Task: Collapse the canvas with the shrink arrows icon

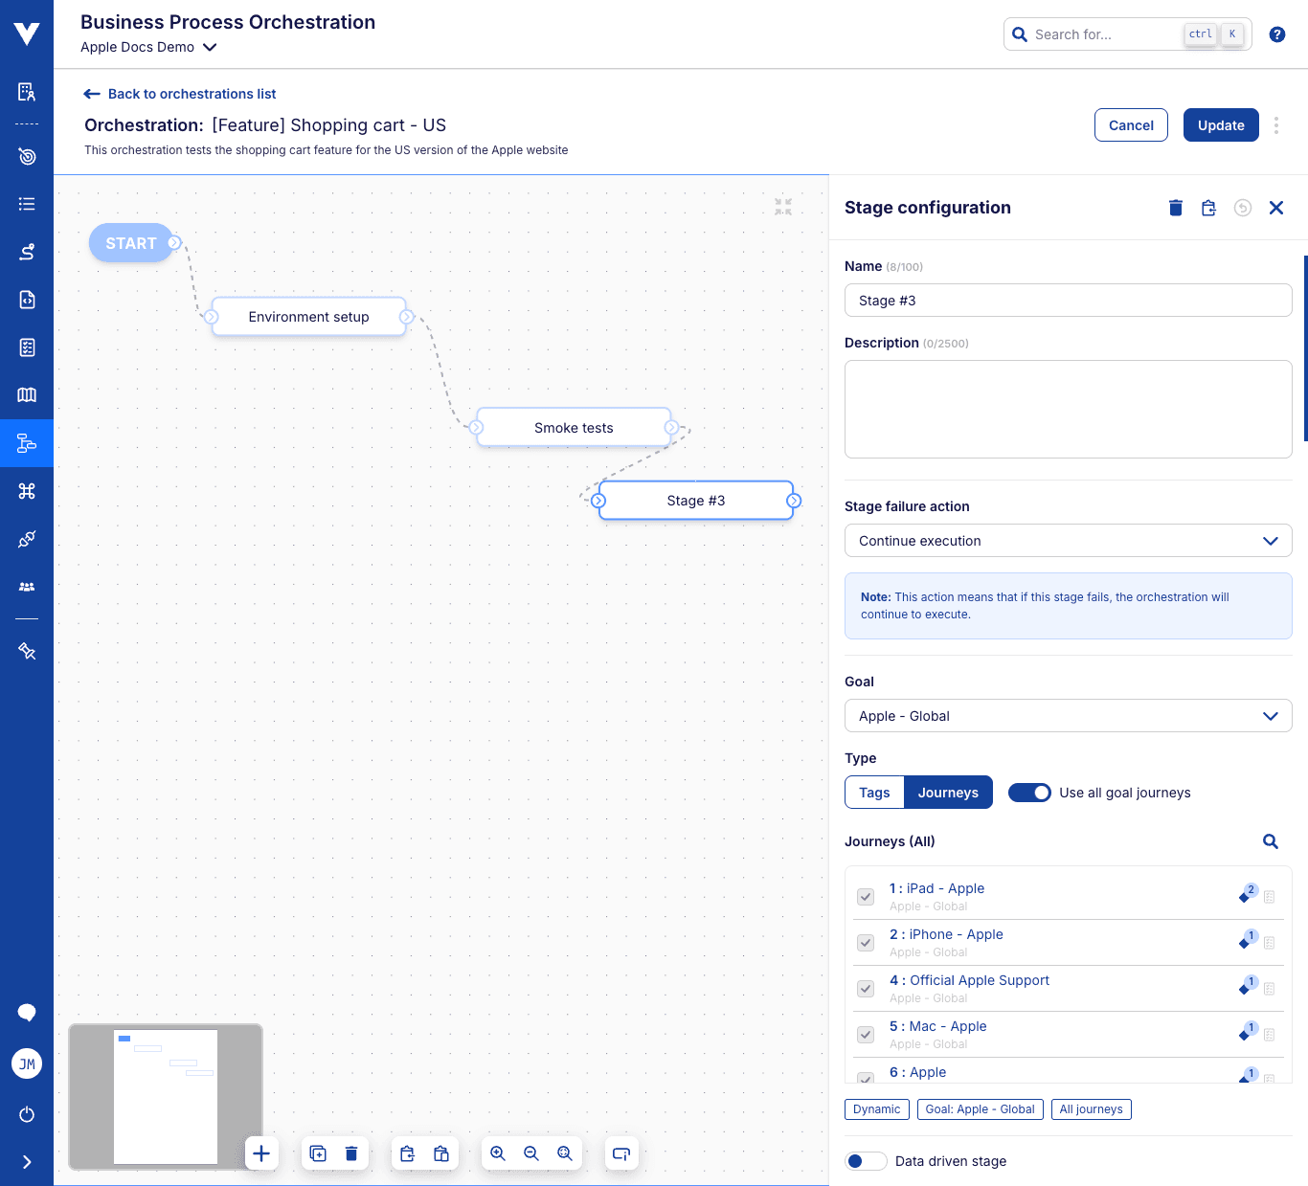Action: click(x=783, y=206)
